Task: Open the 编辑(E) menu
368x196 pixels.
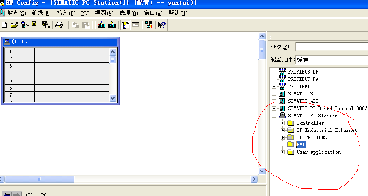Action: click(x=41, y=13)
